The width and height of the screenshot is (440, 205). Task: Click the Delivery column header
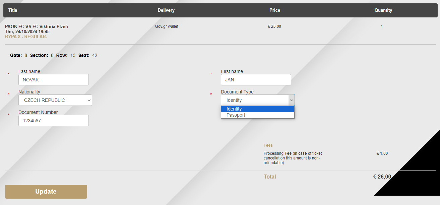[166, 10]
